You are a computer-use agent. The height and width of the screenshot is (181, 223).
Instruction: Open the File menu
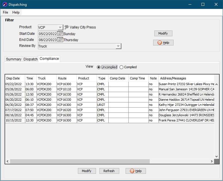coord(5,12)
